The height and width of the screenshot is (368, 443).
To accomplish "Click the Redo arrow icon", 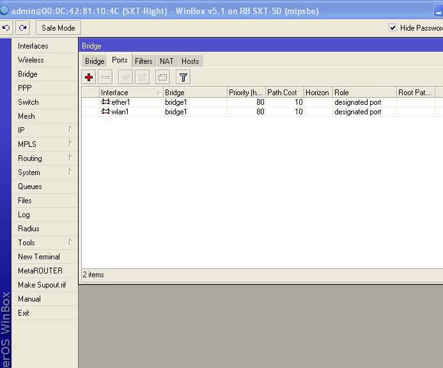I will click(22, 27).
